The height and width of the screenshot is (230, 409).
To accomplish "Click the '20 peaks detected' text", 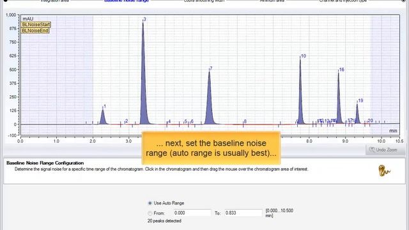I will point(164,220).
